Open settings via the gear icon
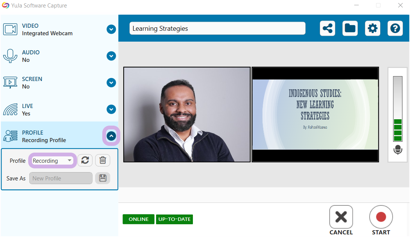The height and width of the screenshot is (237, 411). [372, 28]
